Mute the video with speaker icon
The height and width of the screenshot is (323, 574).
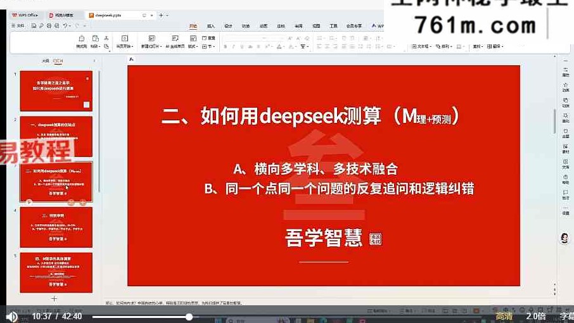tap(11, 317)
